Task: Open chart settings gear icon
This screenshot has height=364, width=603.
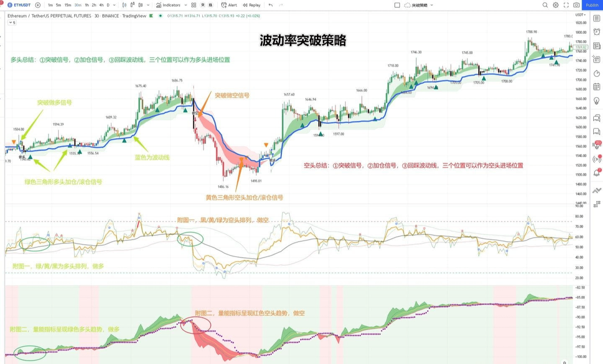Action: point(556,5)
